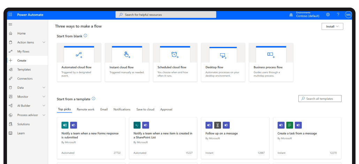Go to My flows in sidebar
The width and height of the screenshot is (359, 164).
(x=23, y=52)
